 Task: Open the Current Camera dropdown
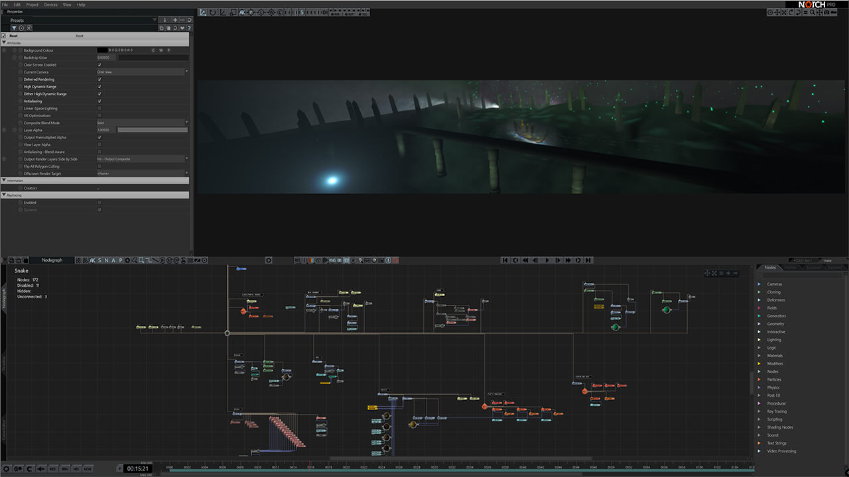[x=143, y=72]
